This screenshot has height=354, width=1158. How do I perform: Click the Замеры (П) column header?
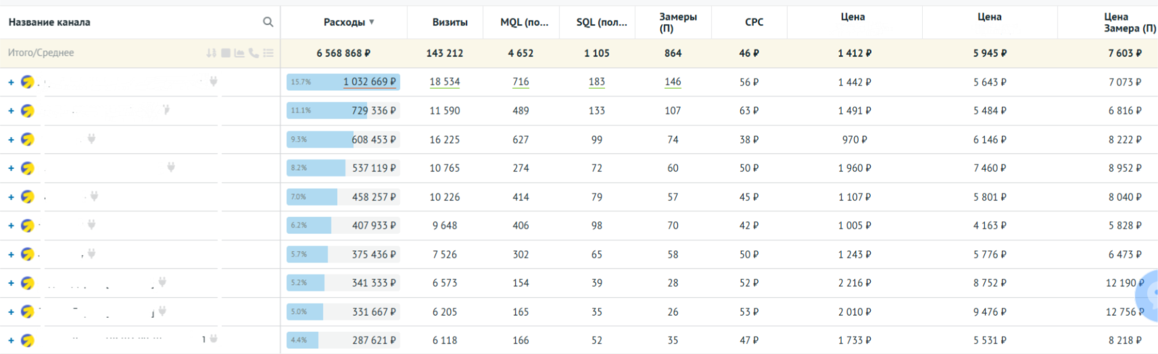[678, 22]
